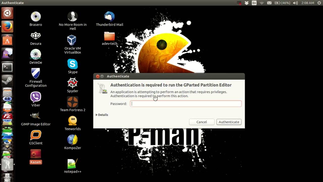Viewport: 323px width, 182px height.
Task: Select the Desura desktop icon
Action: coord(36,38)
